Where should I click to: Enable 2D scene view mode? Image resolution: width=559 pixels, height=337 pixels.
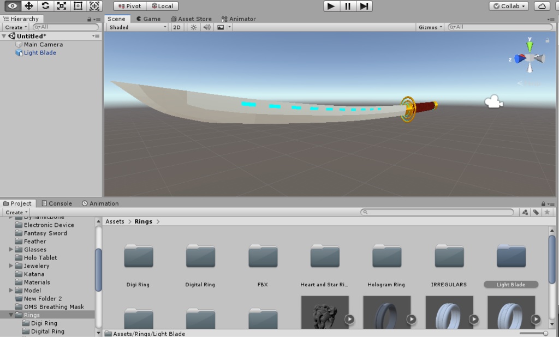point(176,27)
